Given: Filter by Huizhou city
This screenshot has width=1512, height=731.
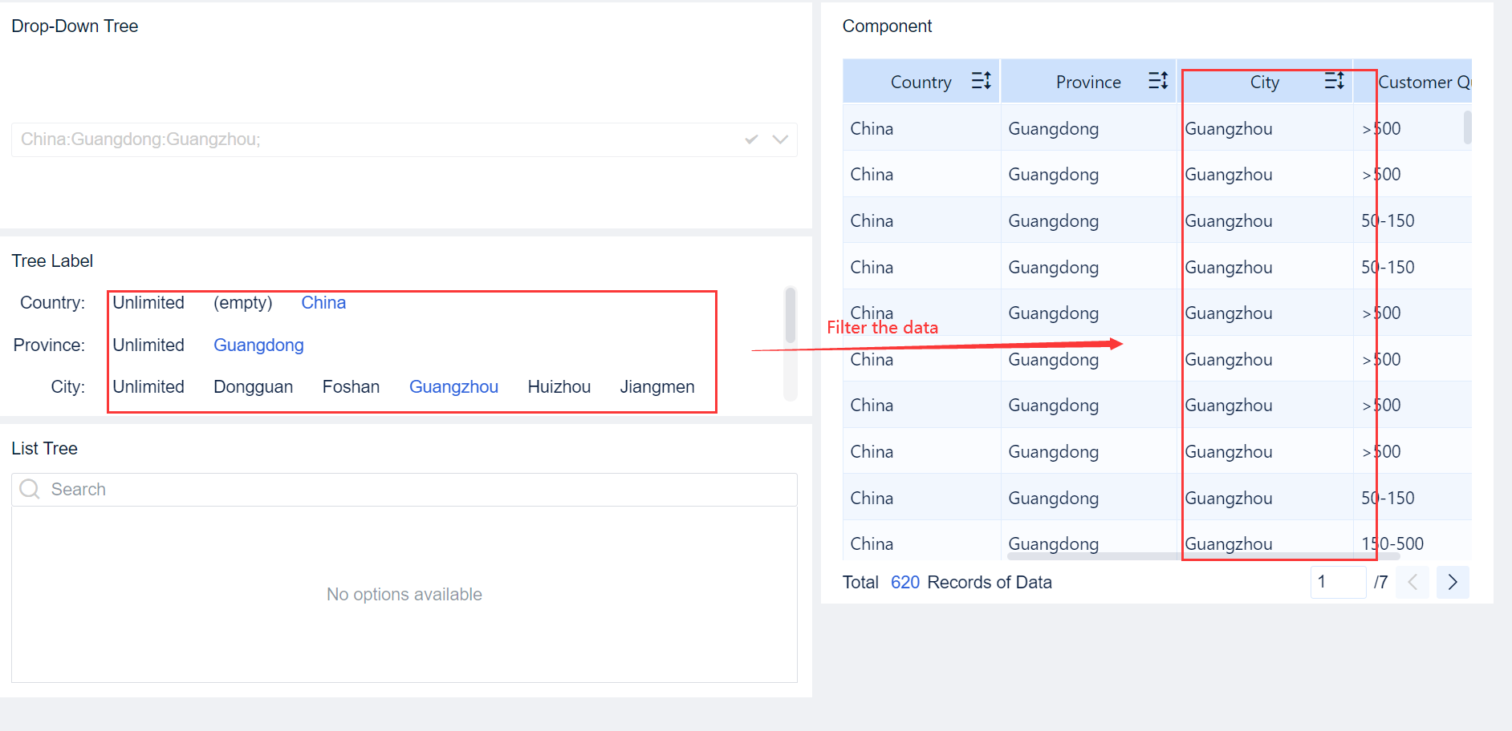Looking at the screenshot, I should (x=559, y=386).
